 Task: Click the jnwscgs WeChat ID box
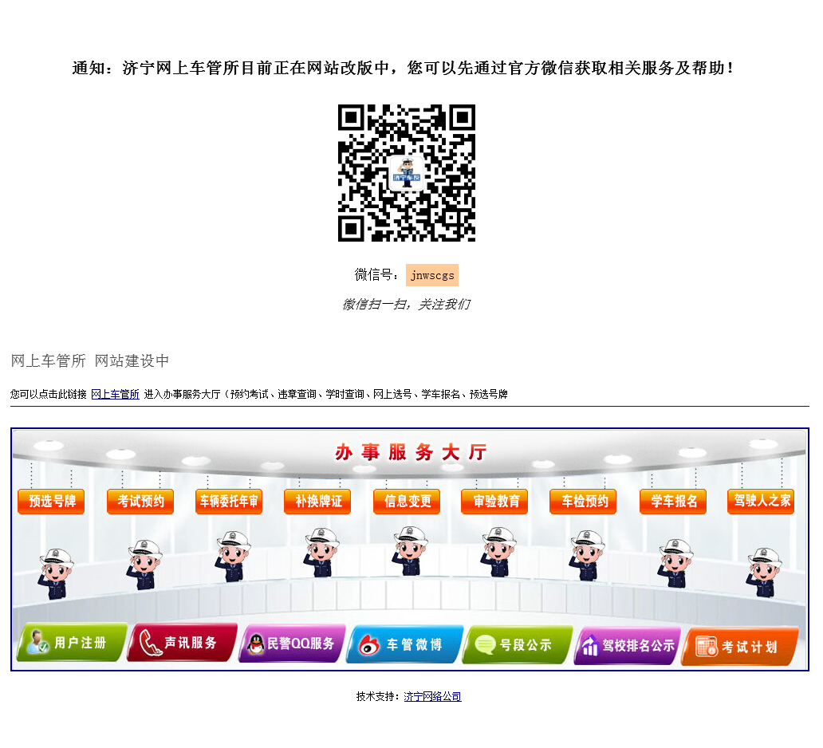point(432,275)
